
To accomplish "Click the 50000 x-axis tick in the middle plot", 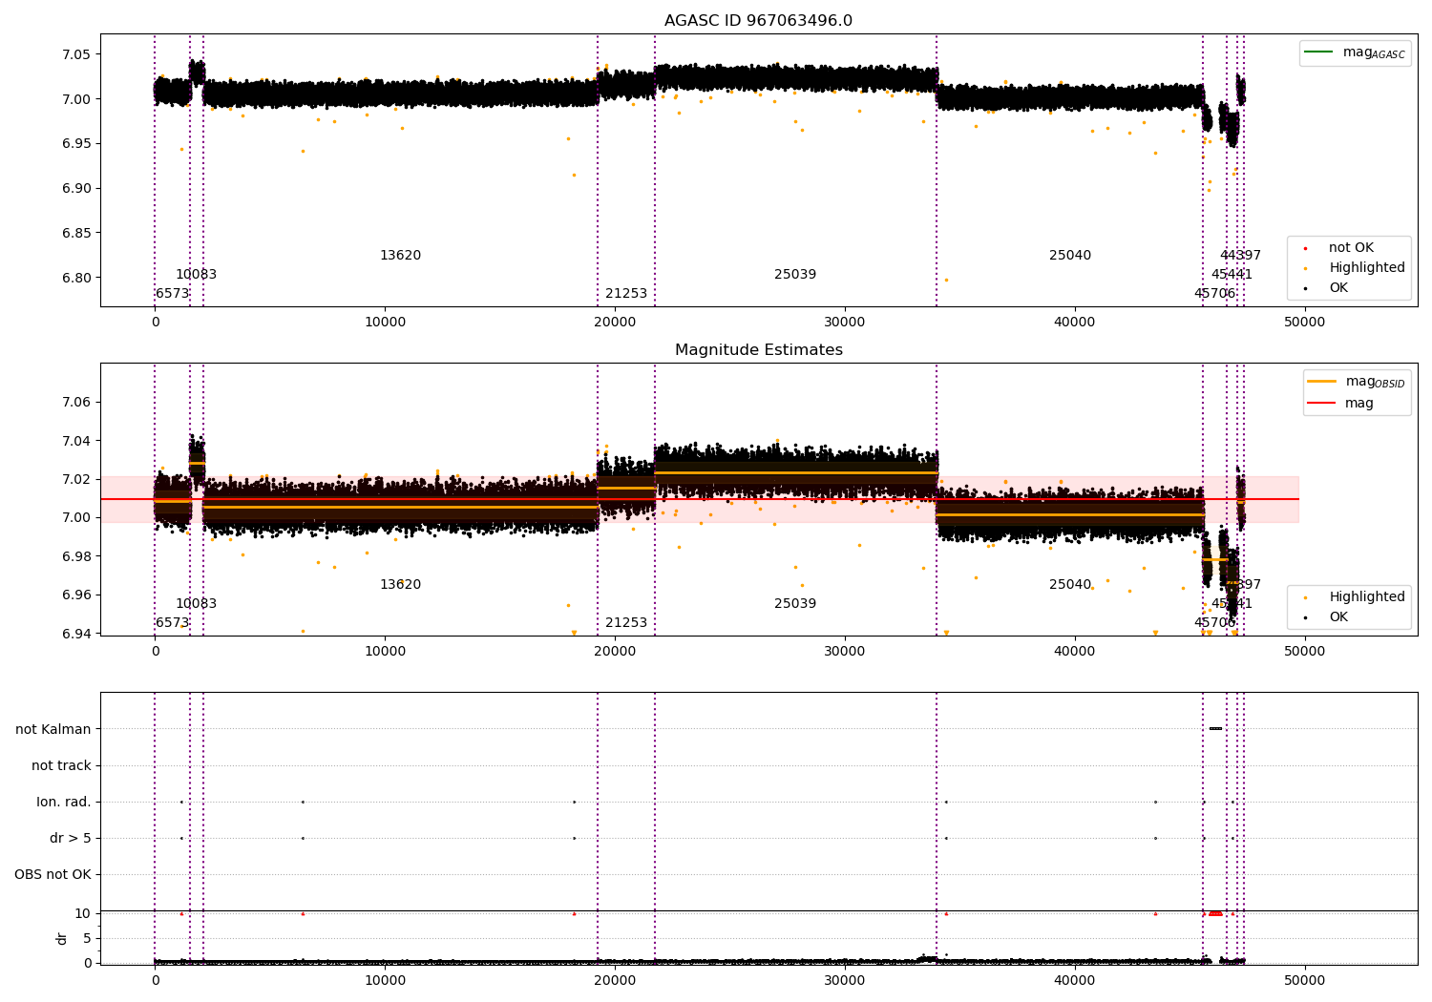I will (x=1305, y=652).
